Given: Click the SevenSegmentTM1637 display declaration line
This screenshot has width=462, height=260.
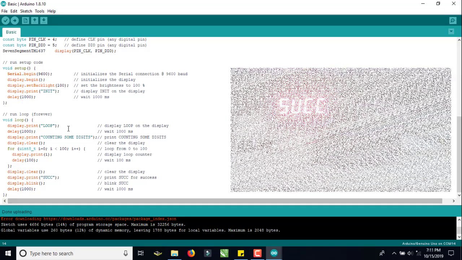Looking at the screenshot, I should click(x=59, y=51).
